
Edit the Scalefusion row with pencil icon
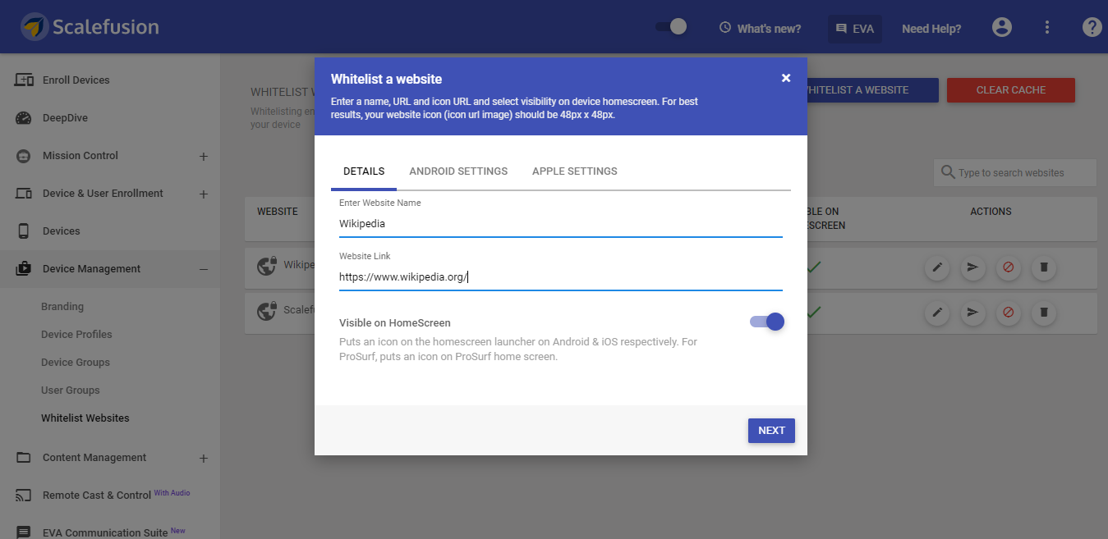(x=936, y=313)
